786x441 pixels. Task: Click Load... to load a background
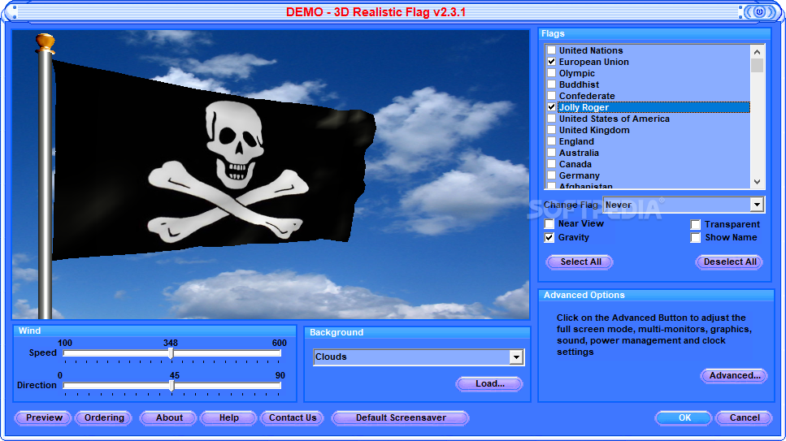pyautogui.click(x=490, y=384)
